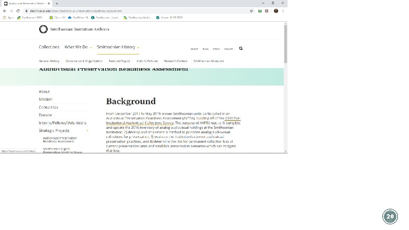Open a new browser tab

click(x=57, y=3)
